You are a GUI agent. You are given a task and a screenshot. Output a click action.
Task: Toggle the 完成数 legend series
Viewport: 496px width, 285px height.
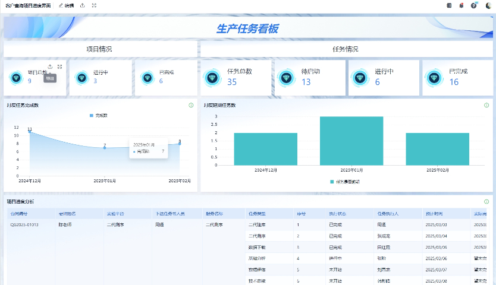pyautogui.click(x=99, y=116)
